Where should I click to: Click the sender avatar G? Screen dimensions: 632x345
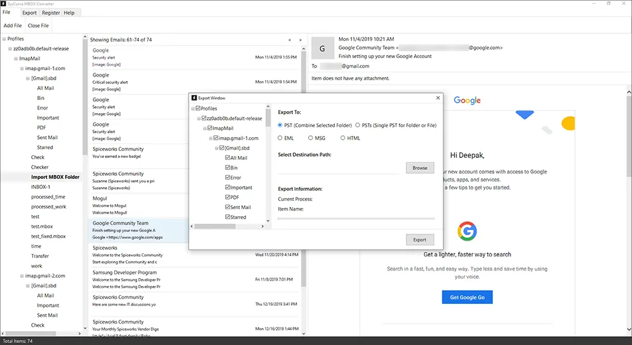coord(322,49)
